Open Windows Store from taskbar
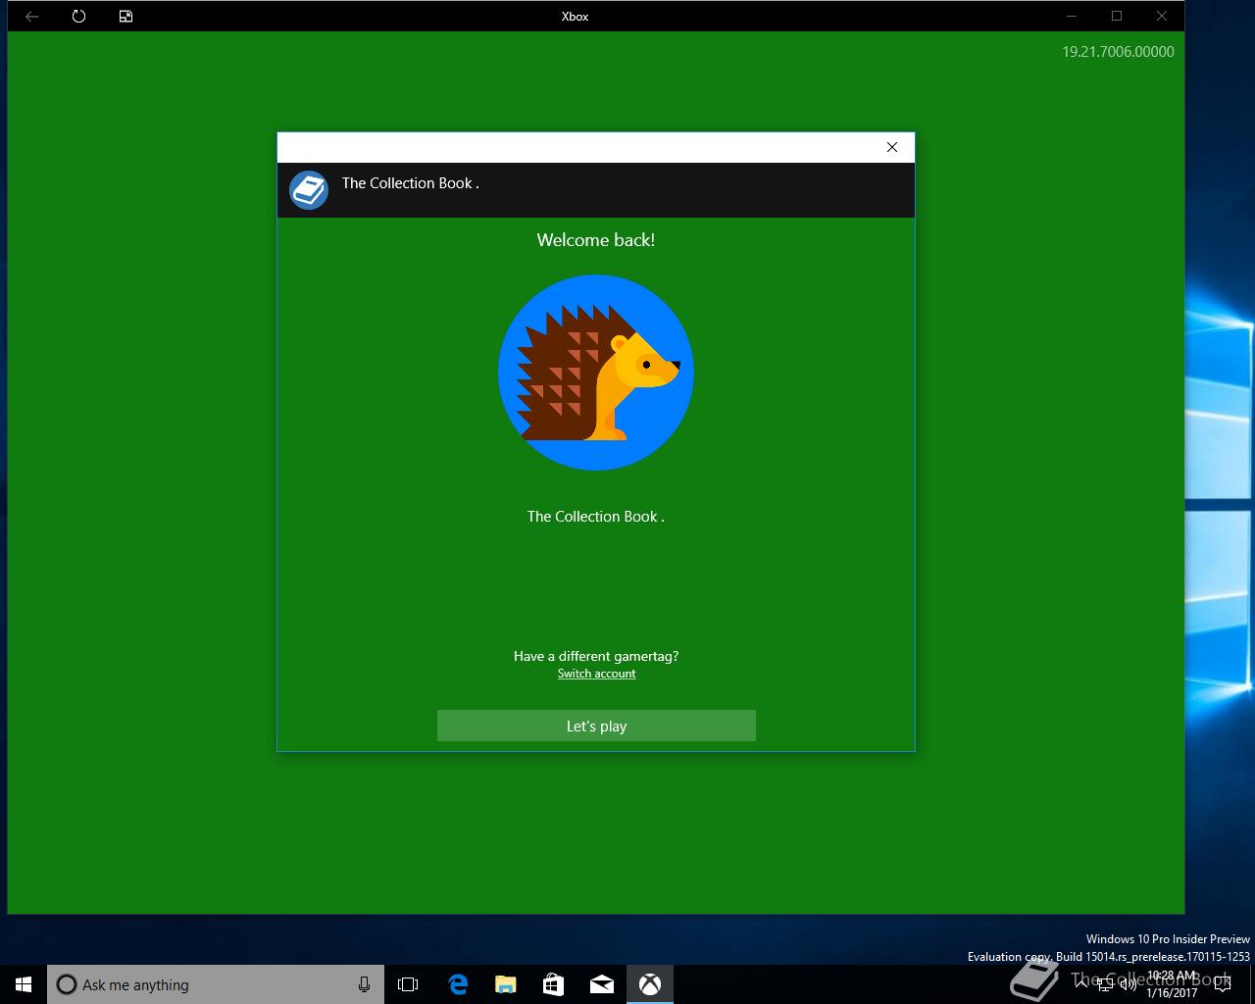Screen dimensions: 1255x1004 [554, 984]
